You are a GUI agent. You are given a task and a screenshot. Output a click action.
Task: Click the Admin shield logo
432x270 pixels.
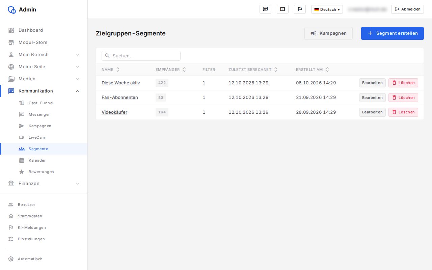12,10
